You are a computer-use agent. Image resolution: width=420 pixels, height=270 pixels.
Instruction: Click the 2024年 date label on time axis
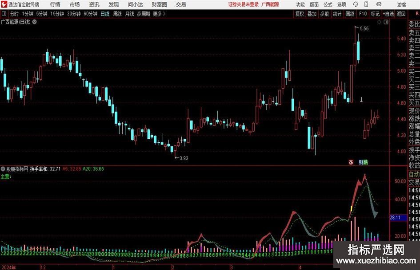(x=9, y=267)
